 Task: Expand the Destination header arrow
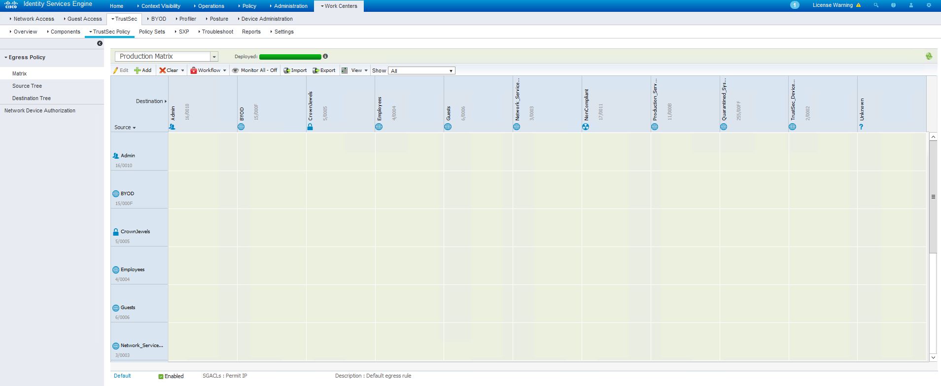point(166,101)
